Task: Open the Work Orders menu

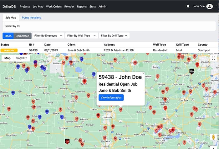Action: point(54,7)
